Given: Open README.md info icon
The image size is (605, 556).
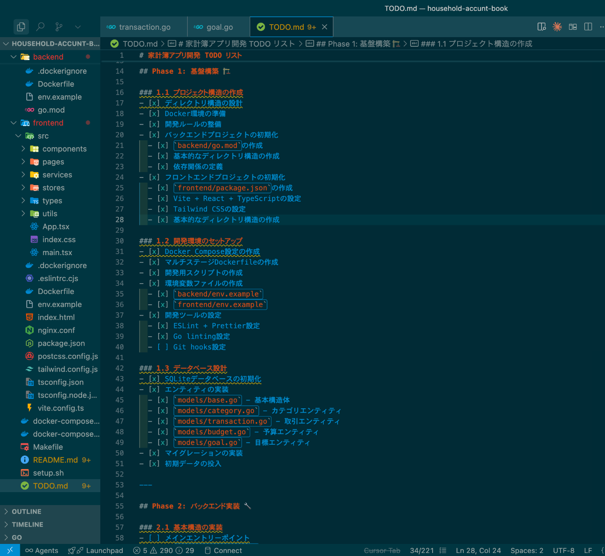Looking at the screenshot, I should [x=25, y=460].
